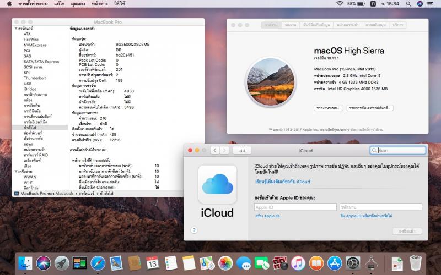Open Spotlight search in menu bar
This screenshot has width=441, height=275.
pos(408,4)
